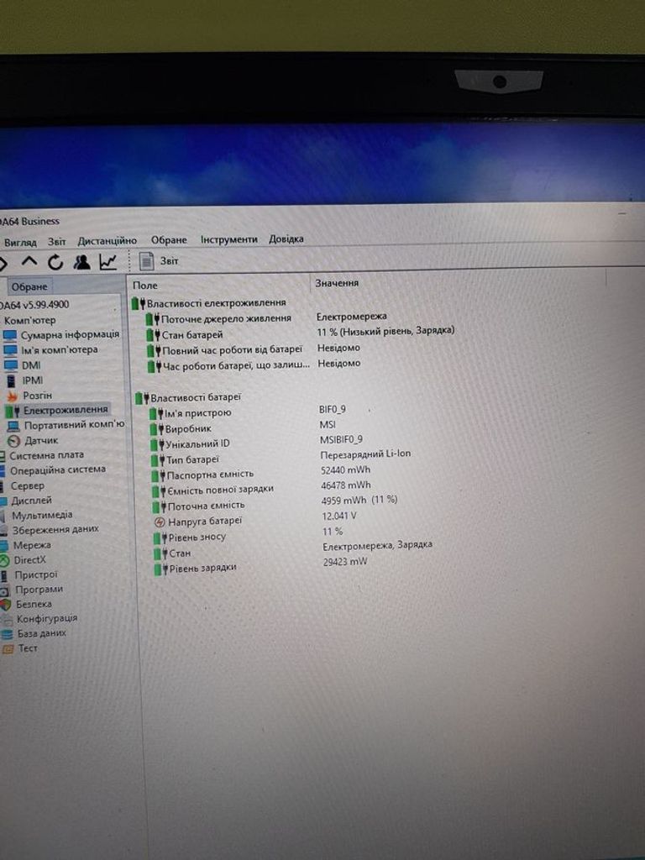Select Повний час роботи від батареї row
The image size is (645, 860).
(254, 349)
